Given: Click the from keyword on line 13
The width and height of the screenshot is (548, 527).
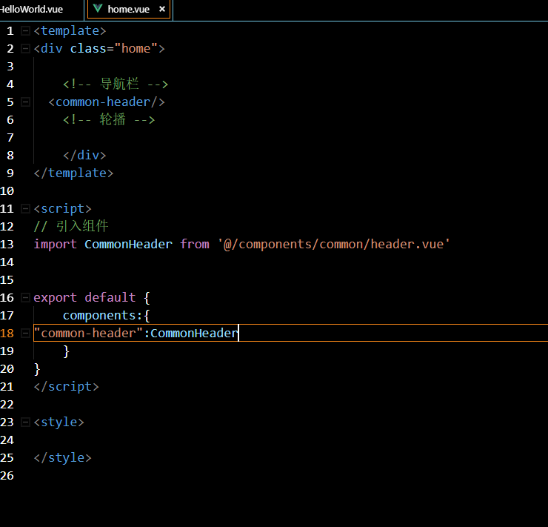Looking at the screenshot, I should pos(195,244).
